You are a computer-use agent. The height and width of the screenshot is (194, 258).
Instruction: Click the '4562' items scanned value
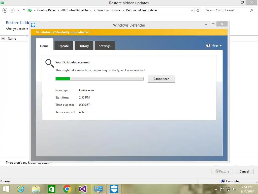pyautogui.click(x=82, y=112)
